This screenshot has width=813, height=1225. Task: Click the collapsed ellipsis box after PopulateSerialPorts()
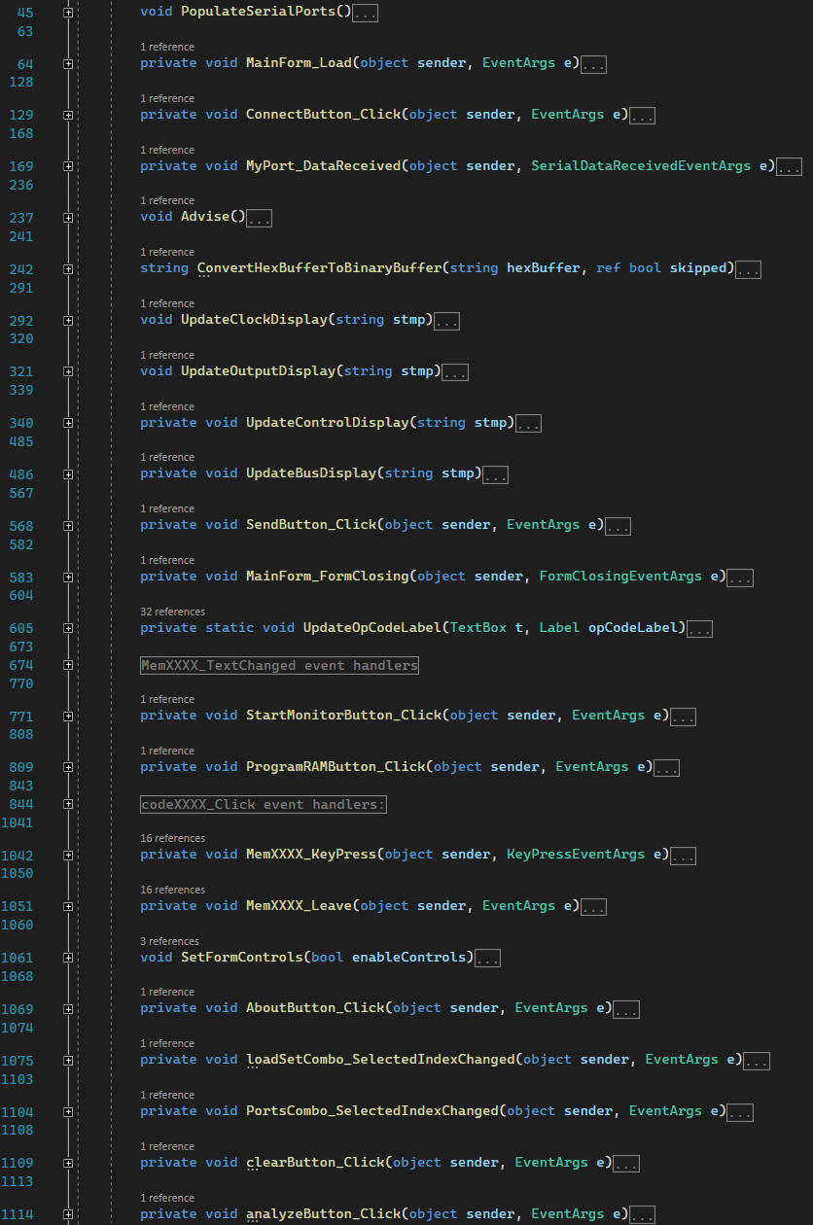tap(366, 14)
